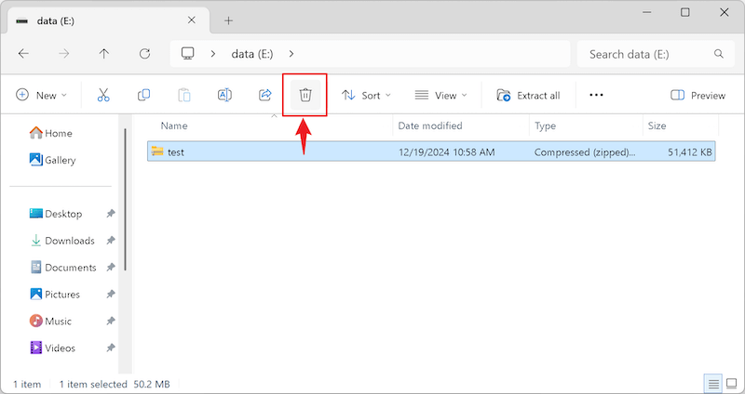The width and height of the screenshot is (745, 394).
Task: Open Downloads in navigation pane
Action: point(62,241)
